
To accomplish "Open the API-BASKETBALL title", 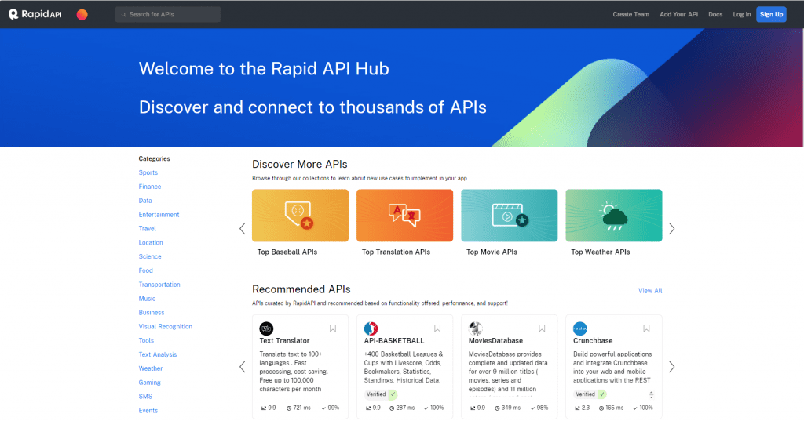I will 394,340.
